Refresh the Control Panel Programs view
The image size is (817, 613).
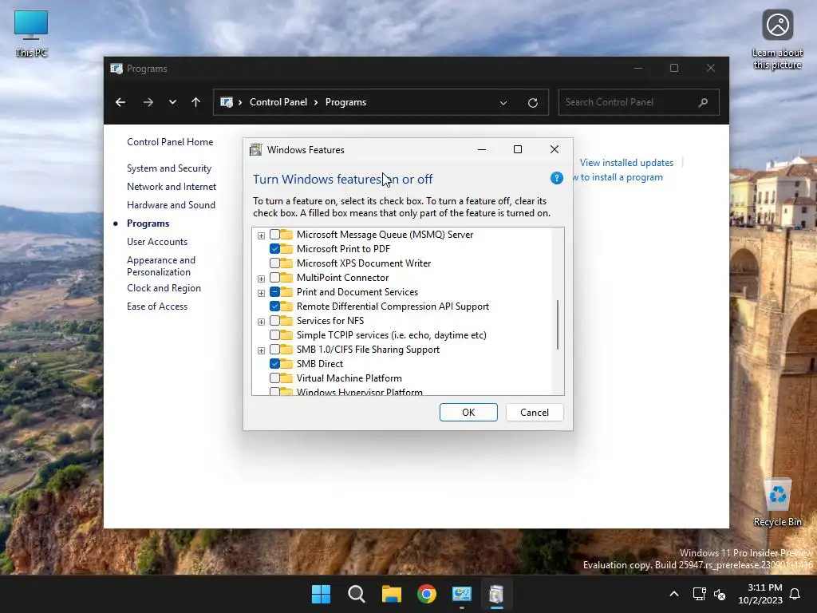532,103
